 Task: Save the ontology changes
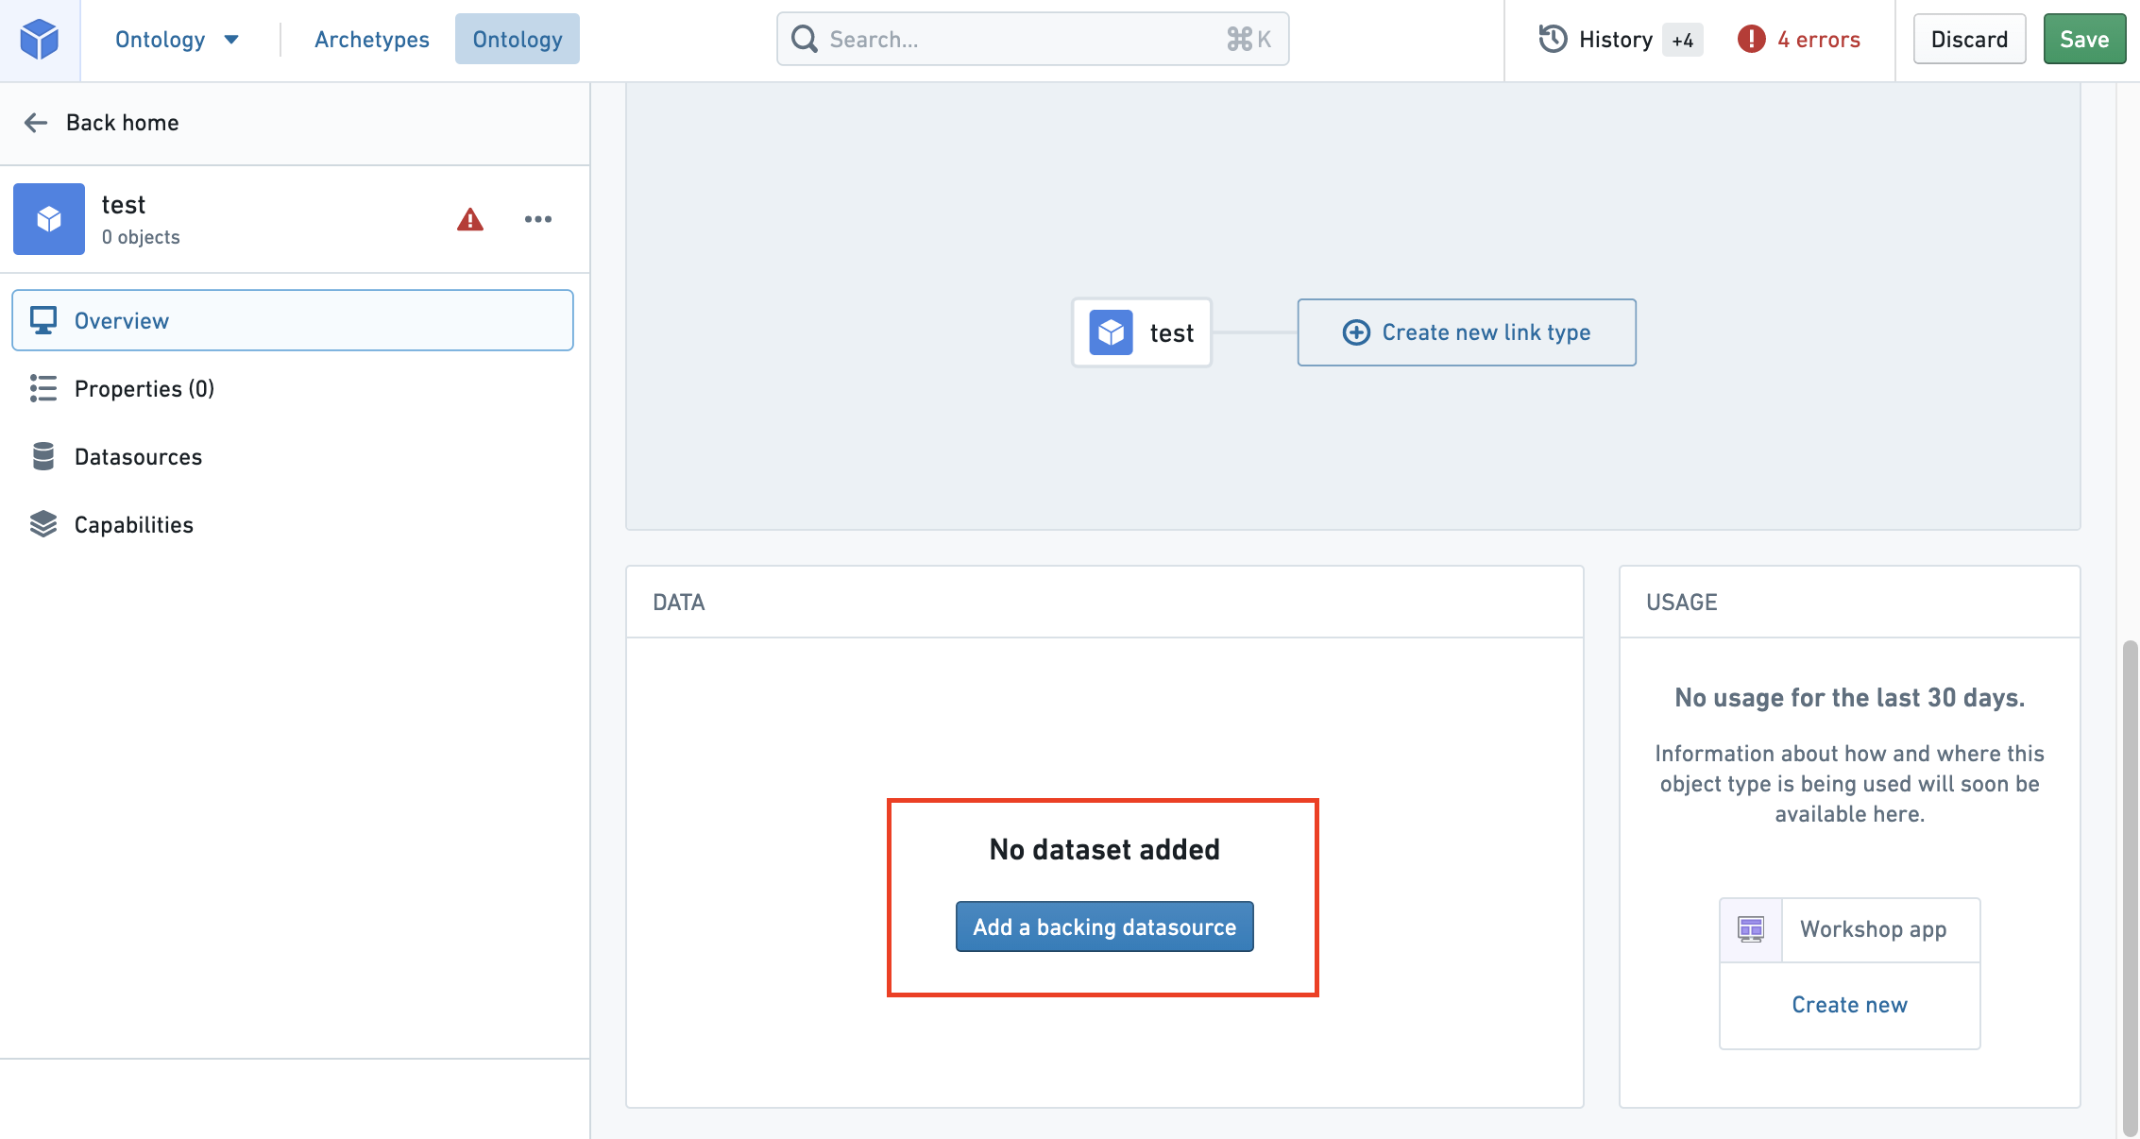[x=2084, y=40]
